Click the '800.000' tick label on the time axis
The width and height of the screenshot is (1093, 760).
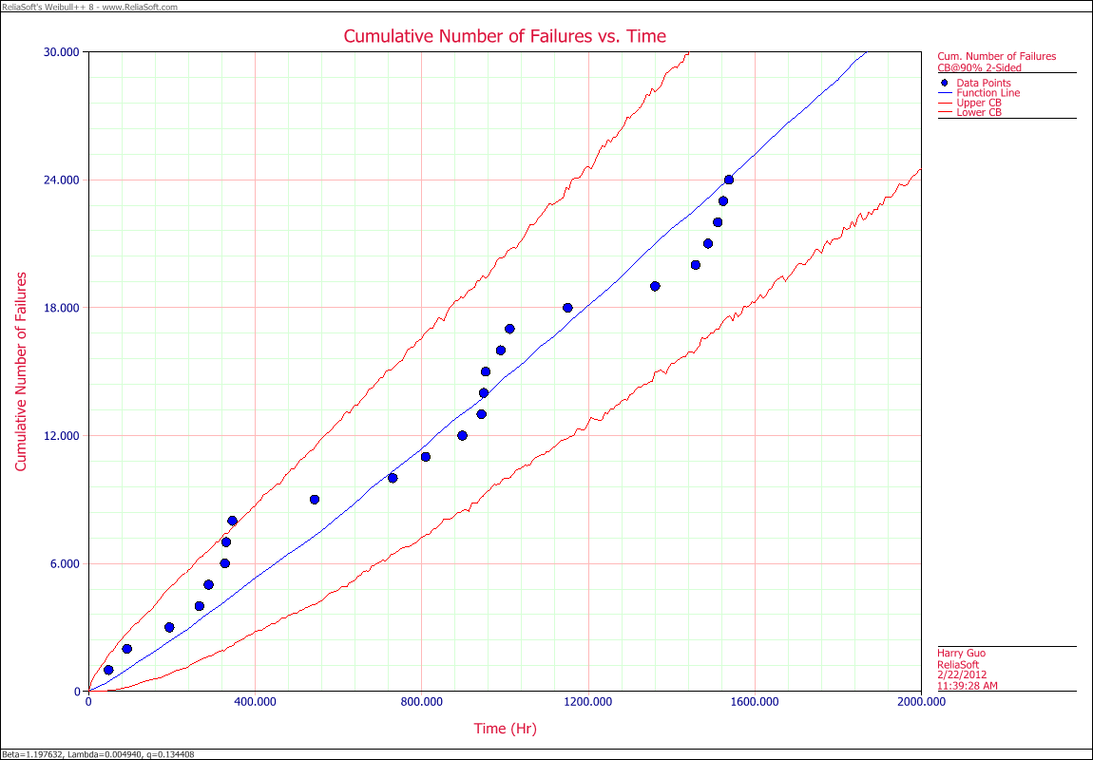tap(422, 703)
